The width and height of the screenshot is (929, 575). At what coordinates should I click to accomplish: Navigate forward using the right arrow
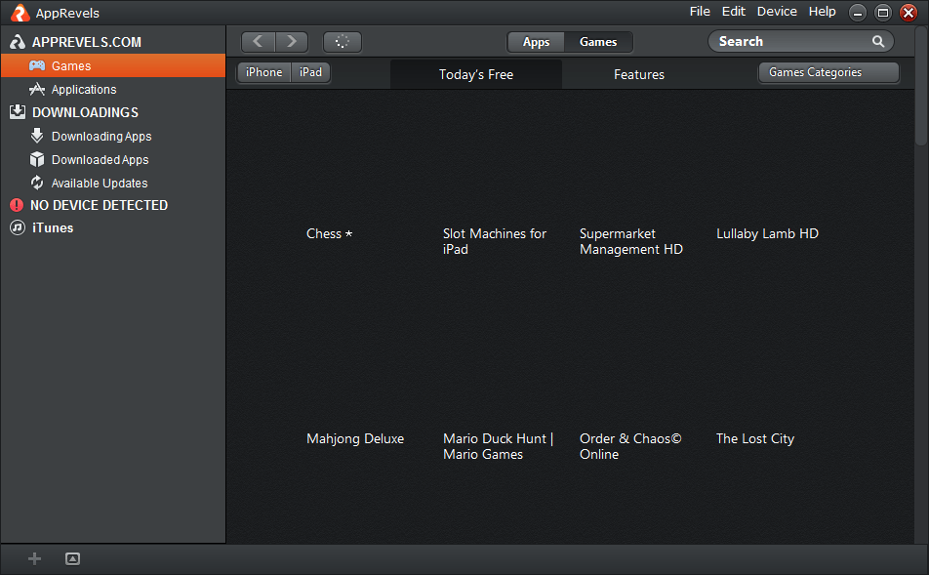[x=291, y=42]
